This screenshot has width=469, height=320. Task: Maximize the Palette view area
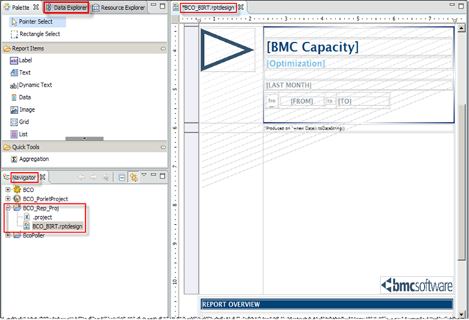click(x=163, y=6)
